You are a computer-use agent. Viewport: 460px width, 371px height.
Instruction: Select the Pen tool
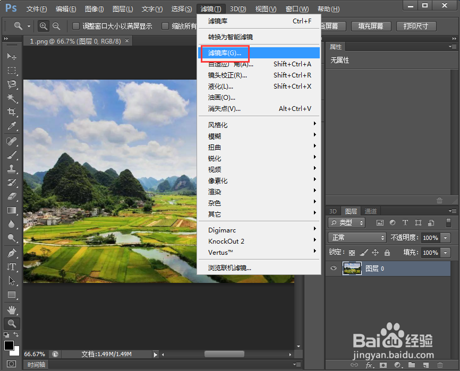pos(12,253)
